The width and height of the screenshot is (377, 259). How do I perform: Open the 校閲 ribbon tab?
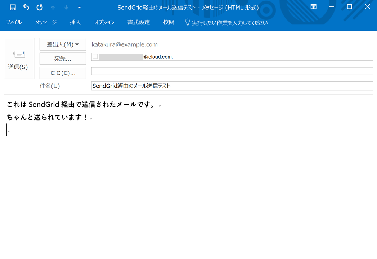[168, 22]
